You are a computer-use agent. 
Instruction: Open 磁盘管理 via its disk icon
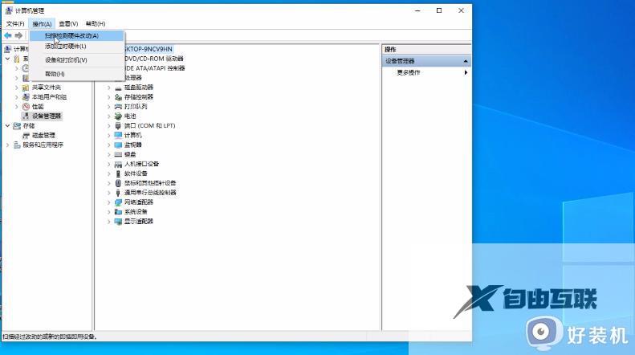(26, 136)
